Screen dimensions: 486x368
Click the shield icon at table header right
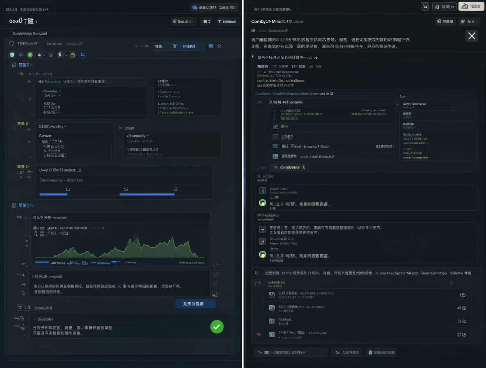(452, 283)
